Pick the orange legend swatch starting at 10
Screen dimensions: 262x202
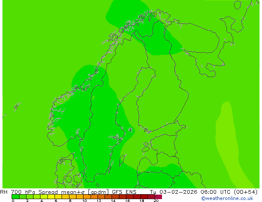pyautogui.click(x=87, y=197)
